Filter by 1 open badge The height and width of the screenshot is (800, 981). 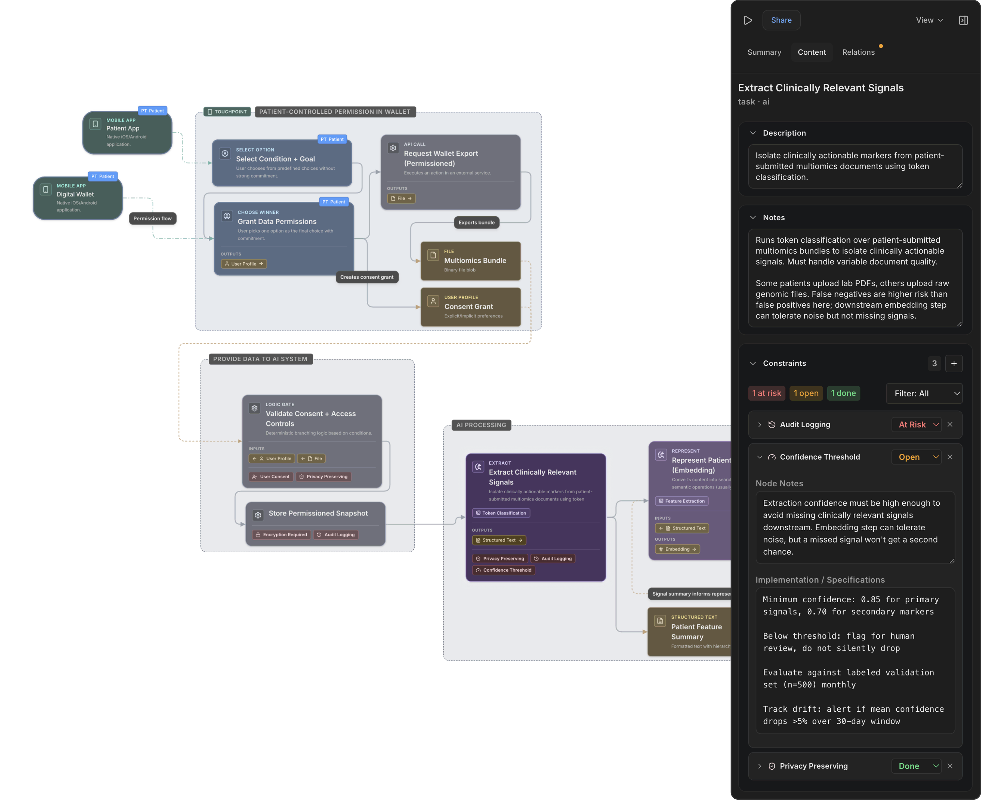pos(806,394)
